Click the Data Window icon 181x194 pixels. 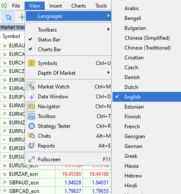[32, 96]
